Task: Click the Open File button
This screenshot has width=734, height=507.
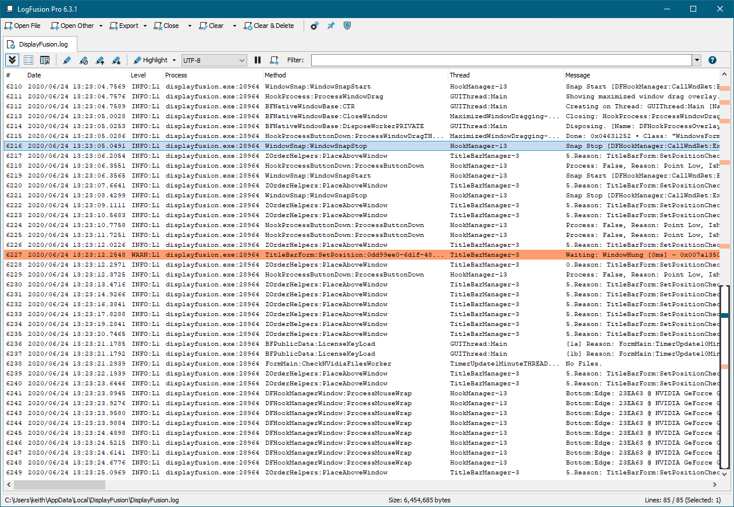Action: (x=23, y=26)
